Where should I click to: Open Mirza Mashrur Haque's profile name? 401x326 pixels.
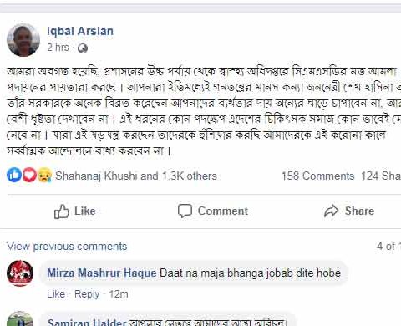[102, 273]
